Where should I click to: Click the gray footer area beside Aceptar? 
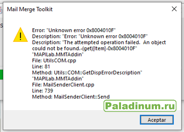pos(71,120)
